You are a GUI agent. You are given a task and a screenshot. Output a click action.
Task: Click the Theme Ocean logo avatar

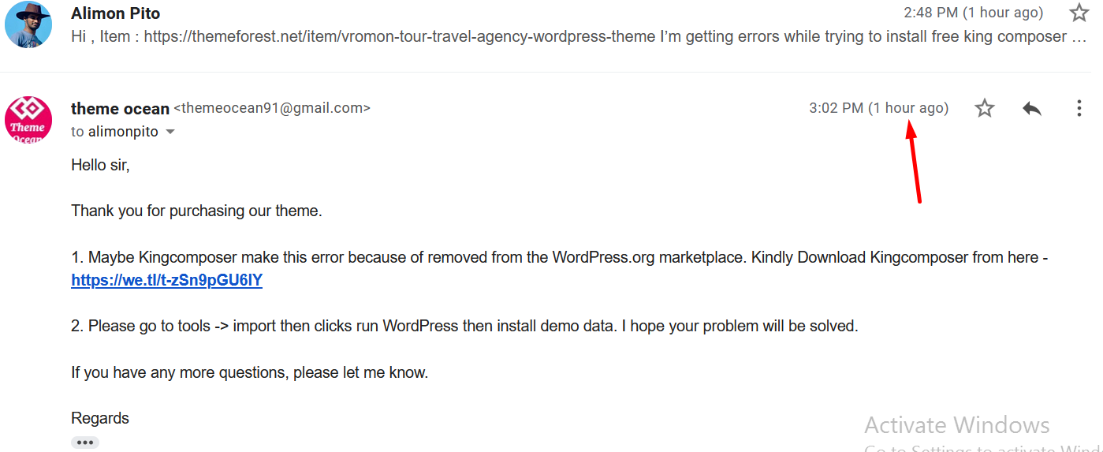(28, 119)
